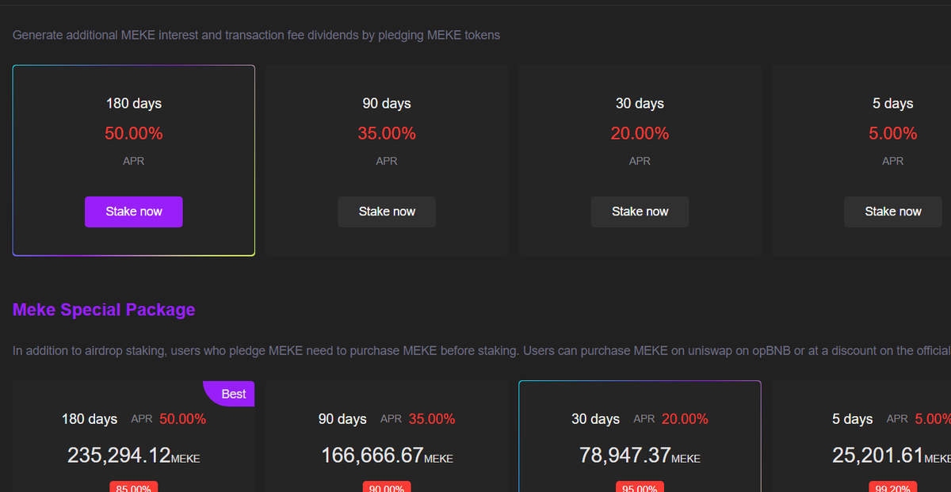Screen dimensions: 951x492
Task: Click the Meke Special Package heading
Action: tap(104, 310)
